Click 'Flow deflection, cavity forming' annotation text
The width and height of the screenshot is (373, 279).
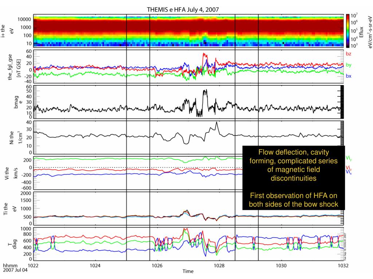pyautogui.click(x=293, y=165)
